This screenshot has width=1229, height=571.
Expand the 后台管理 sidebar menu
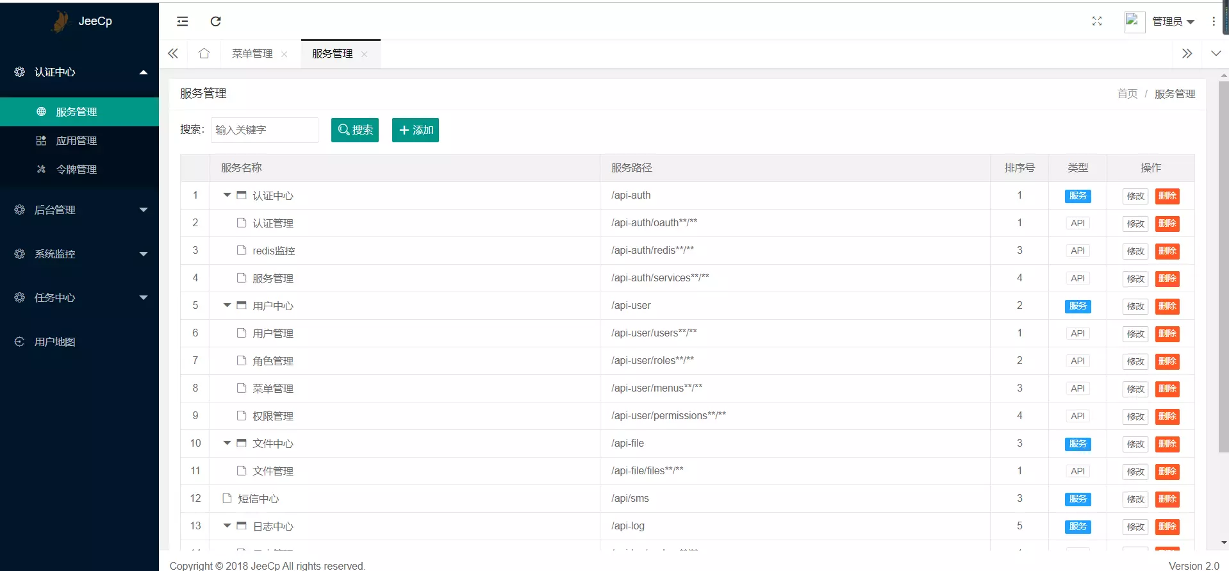click(x=79, y=210)
